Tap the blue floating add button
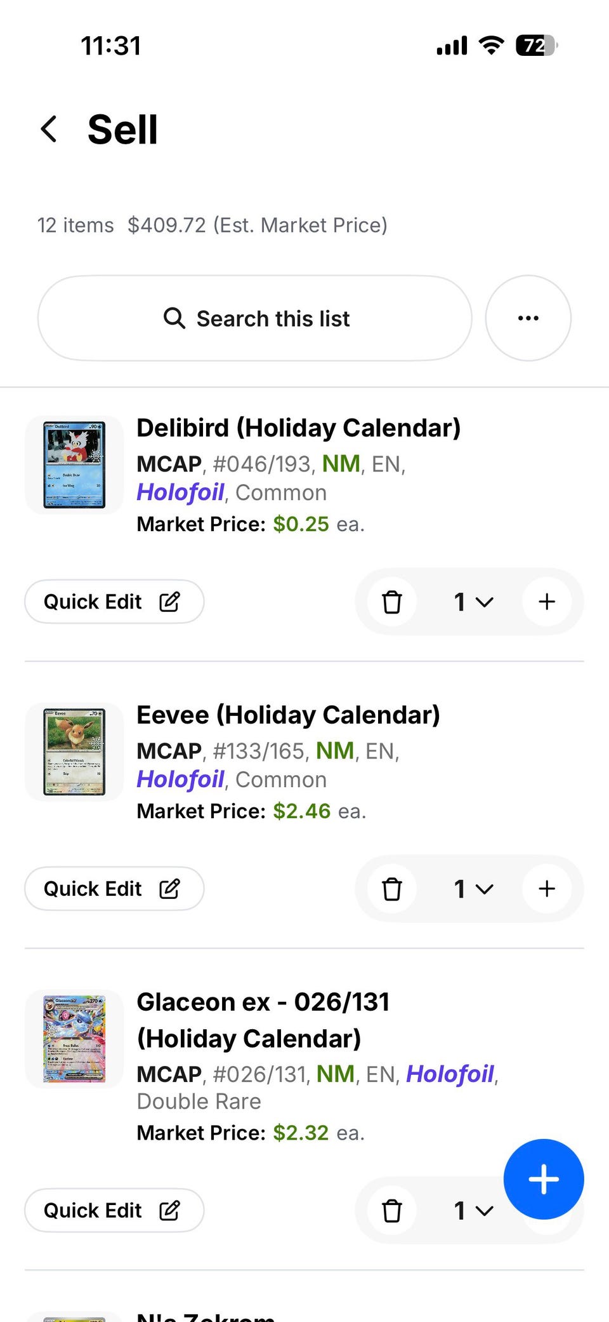Image resolution: width=609 pixels, height=1322 pixels. 544,1179
